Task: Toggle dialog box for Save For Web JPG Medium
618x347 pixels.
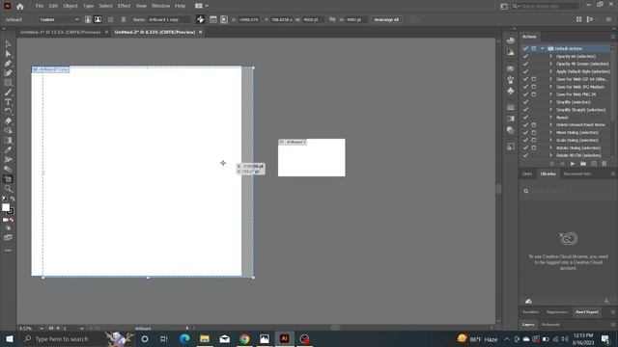Action: pos(534,87)
